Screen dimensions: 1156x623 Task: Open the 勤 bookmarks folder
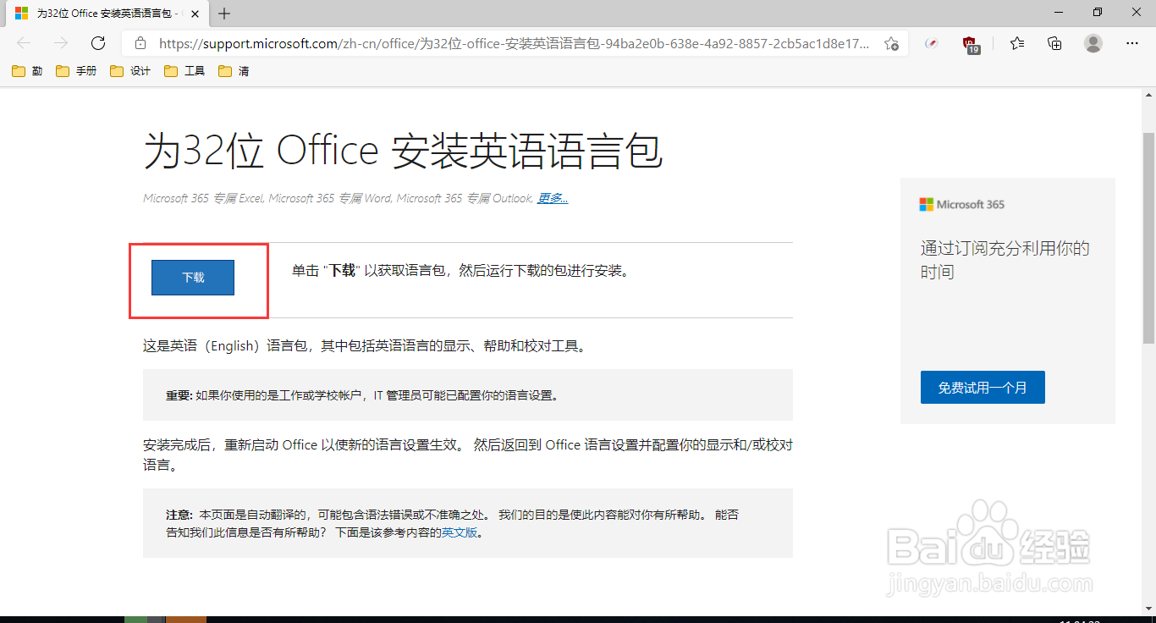28,71
